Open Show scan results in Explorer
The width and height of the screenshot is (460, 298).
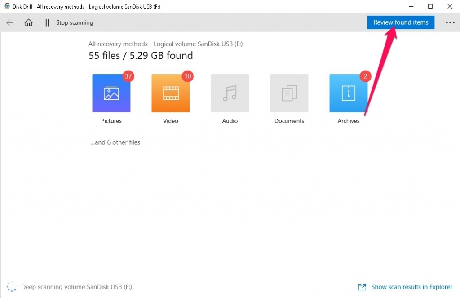click(x=411, y=287)
